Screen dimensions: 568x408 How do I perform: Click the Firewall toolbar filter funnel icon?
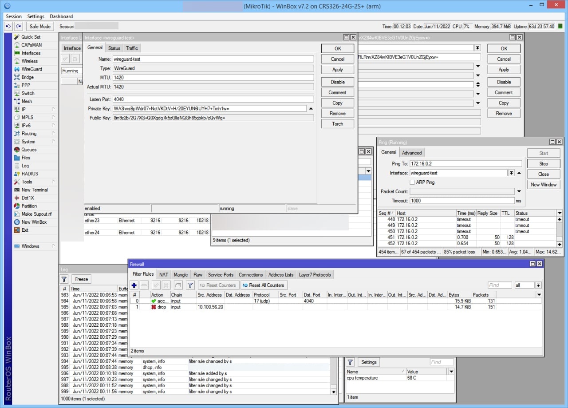pyautogui.click(x=190, y=285)
